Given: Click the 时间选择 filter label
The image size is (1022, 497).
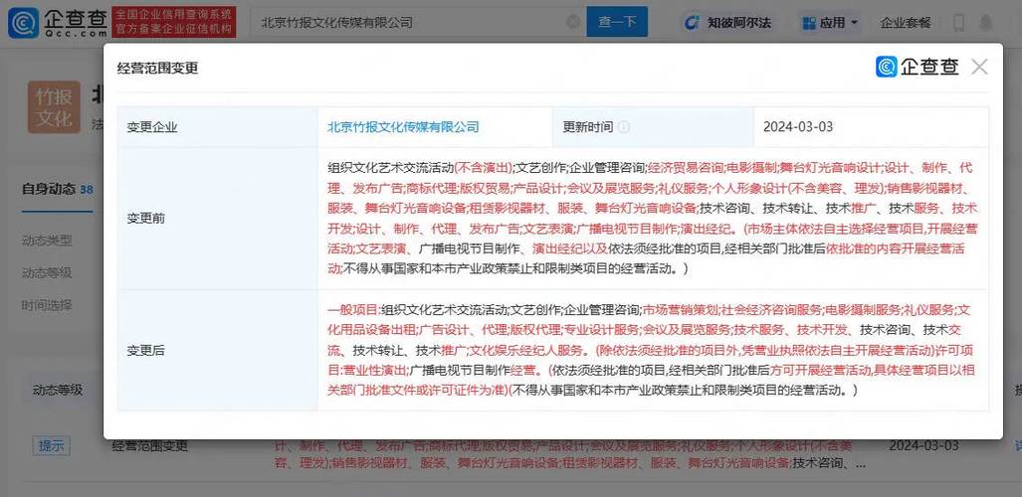Looking at the screenshot, I should [47, 305].
